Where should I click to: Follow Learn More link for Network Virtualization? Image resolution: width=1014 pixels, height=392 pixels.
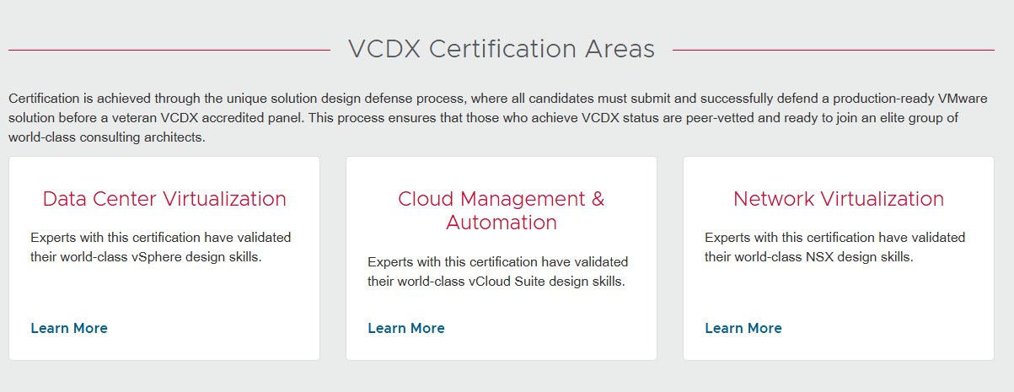(x=743, y=328)
